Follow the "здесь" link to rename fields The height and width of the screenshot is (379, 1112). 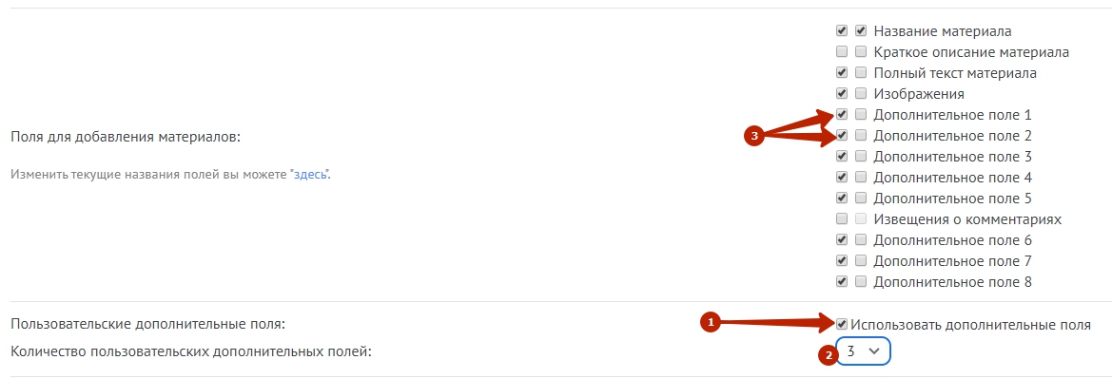[x=310, y=174]
